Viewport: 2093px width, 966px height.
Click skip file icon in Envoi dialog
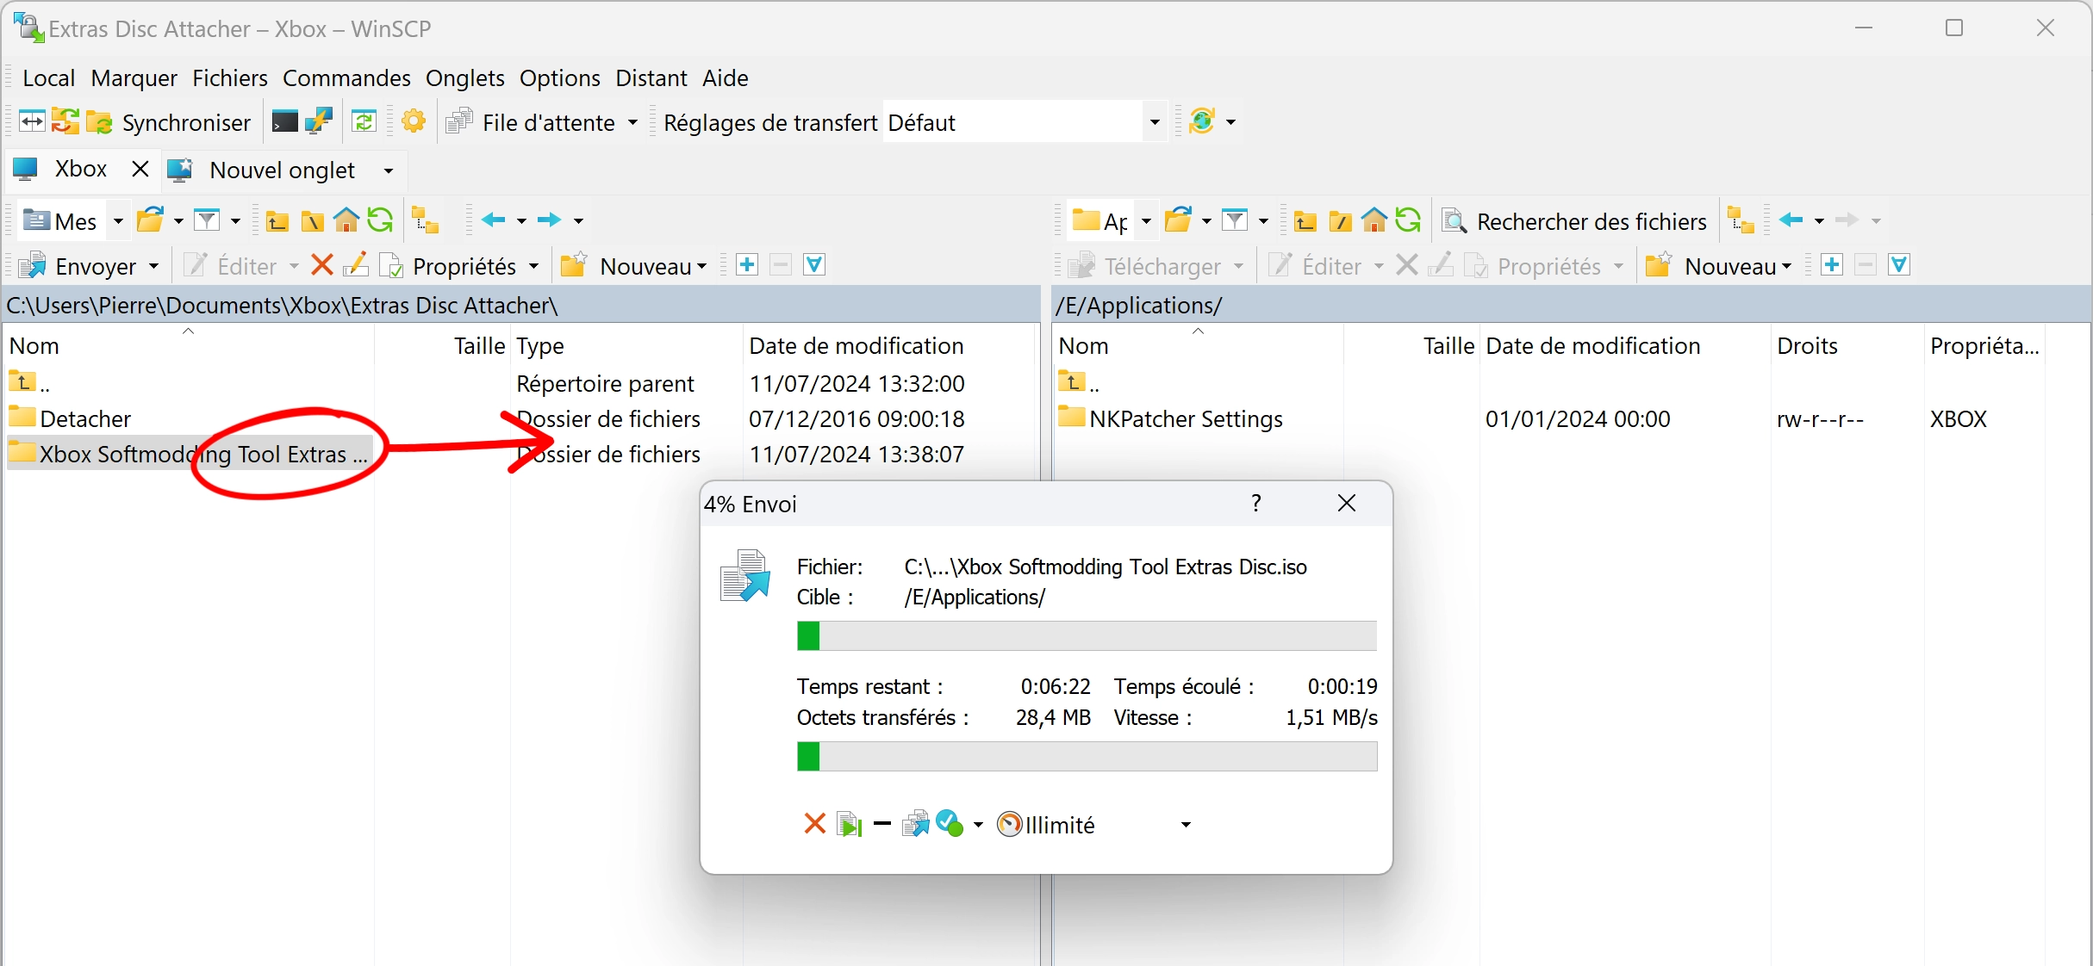click(850, 824)
